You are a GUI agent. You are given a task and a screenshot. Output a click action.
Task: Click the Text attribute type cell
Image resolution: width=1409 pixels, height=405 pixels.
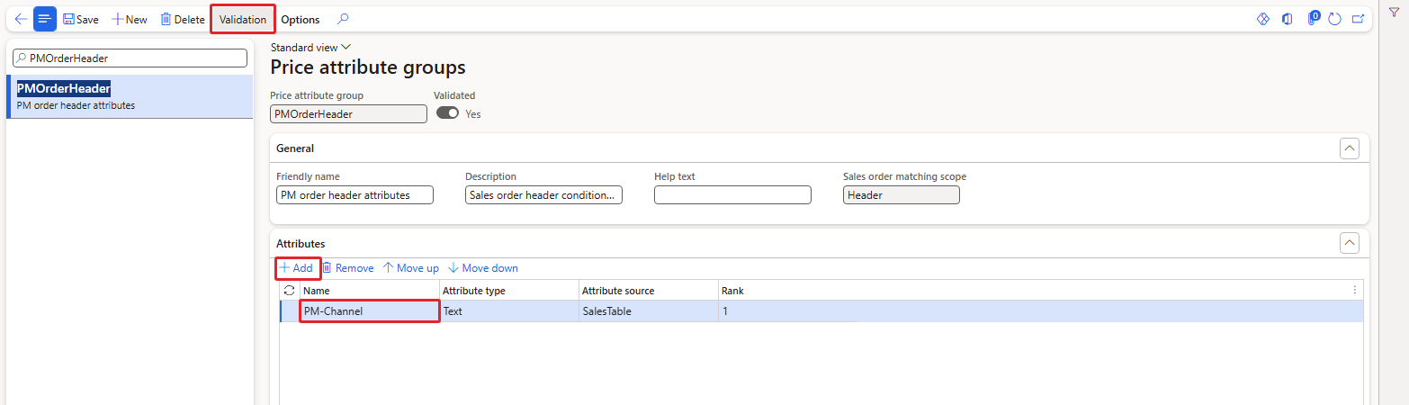click(508, 311)
